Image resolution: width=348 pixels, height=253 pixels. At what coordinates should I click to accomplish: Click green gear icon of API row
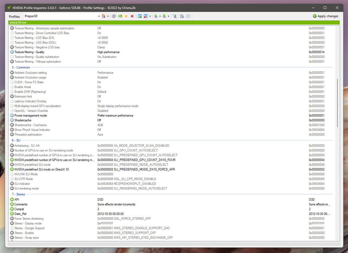[12, 200]
